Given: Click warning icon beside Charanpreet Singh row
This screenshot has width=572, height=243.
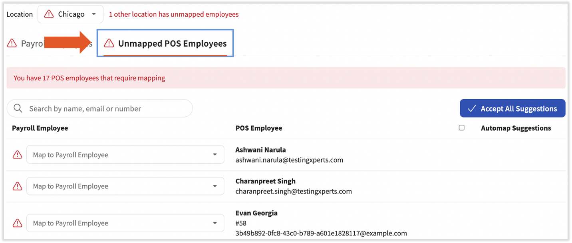Looking at the screenshot, I should 18,186.
